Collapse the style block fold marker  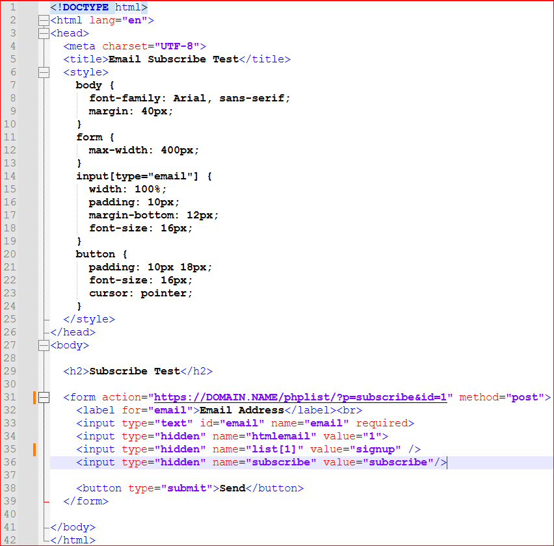tap(44, 72)
